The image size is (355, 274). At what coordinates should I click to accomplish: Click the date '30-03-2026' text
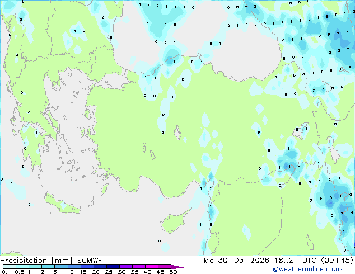(x=244, y=261)
